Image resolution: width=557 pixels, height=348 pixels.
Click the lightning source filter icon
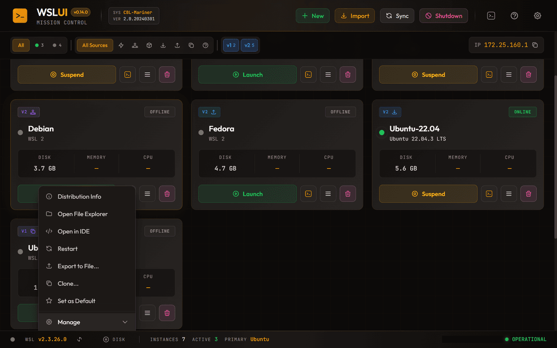tap(121, 45)
